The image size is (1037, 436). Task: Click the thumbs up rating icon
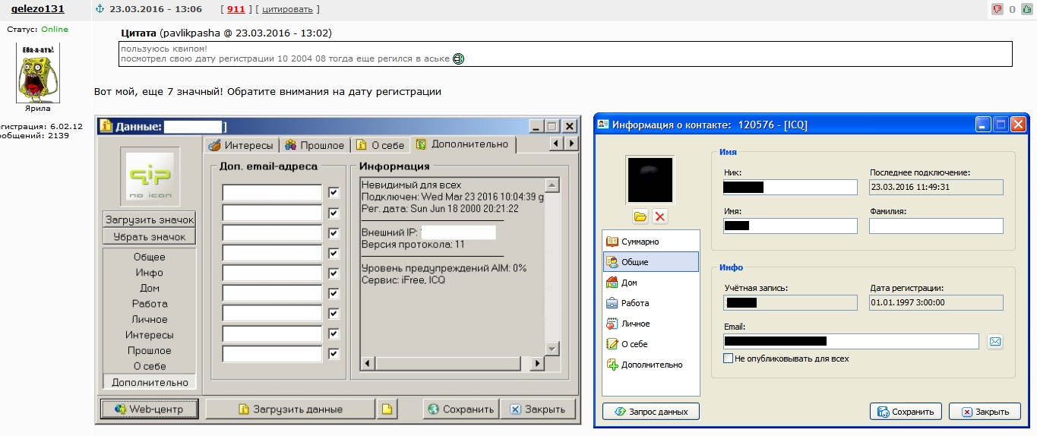coord(1026,9)
